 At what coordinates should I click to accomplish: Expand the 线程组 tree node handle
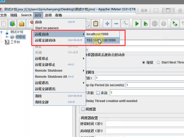pyautogui.click(x=7, y=37)
